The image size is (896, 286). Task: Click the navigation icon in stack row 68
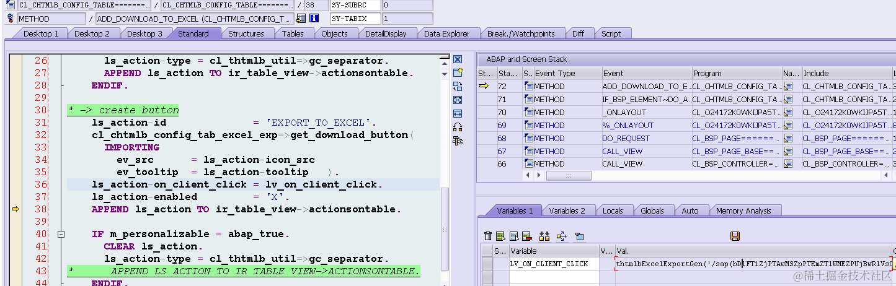(x=789, y=138)
